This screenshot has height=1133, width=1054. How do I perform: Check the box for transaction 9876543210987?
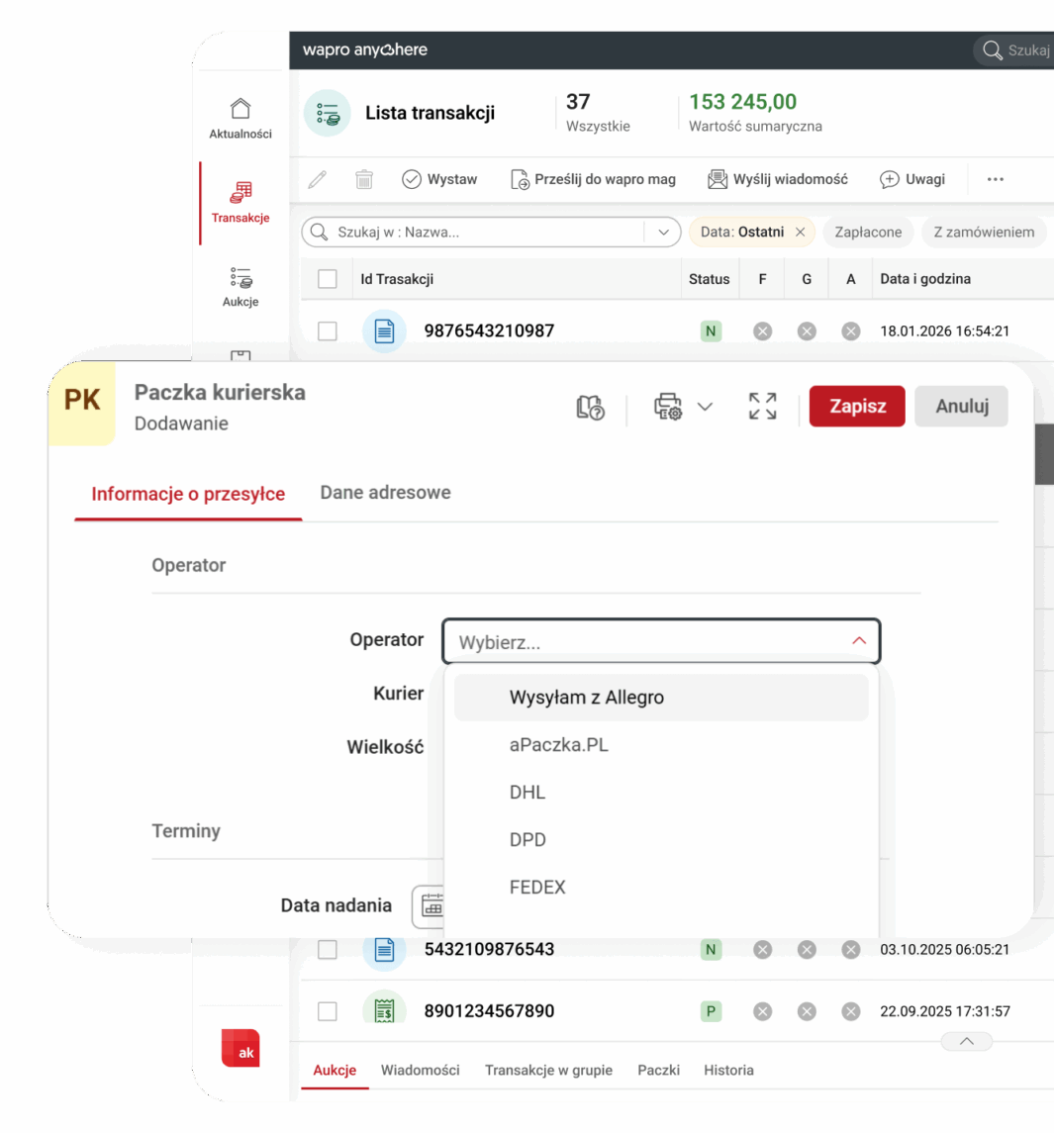(x=328, y=331)
